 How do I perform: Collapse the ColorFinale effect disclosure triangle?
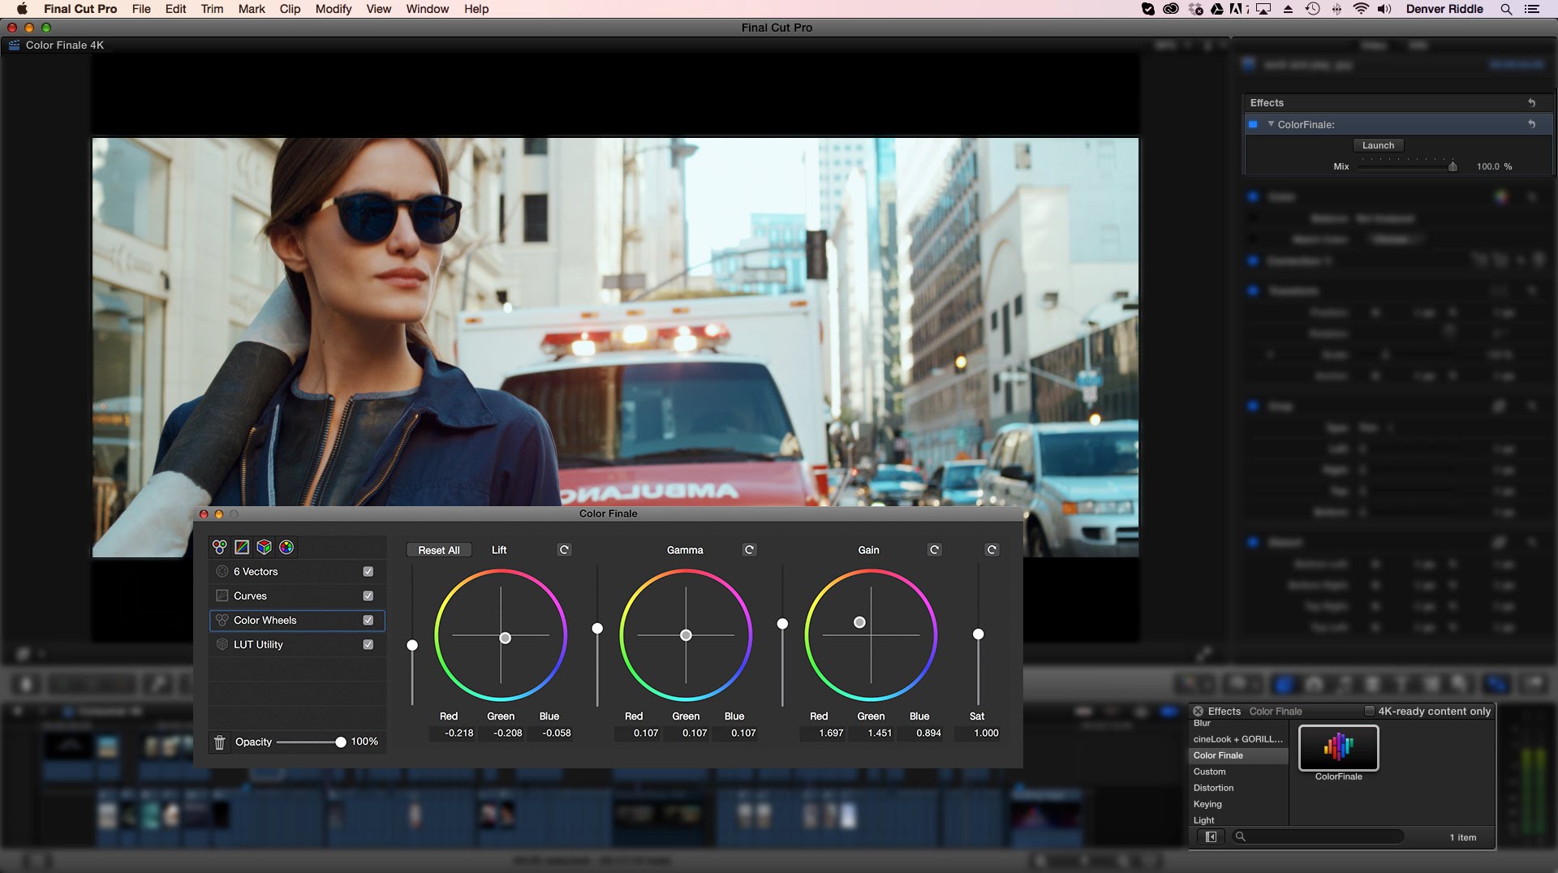[x=1271, y=124]
